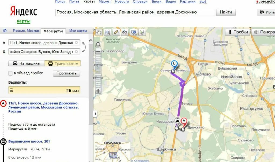Open the Маршруты tab

(53, 31)
